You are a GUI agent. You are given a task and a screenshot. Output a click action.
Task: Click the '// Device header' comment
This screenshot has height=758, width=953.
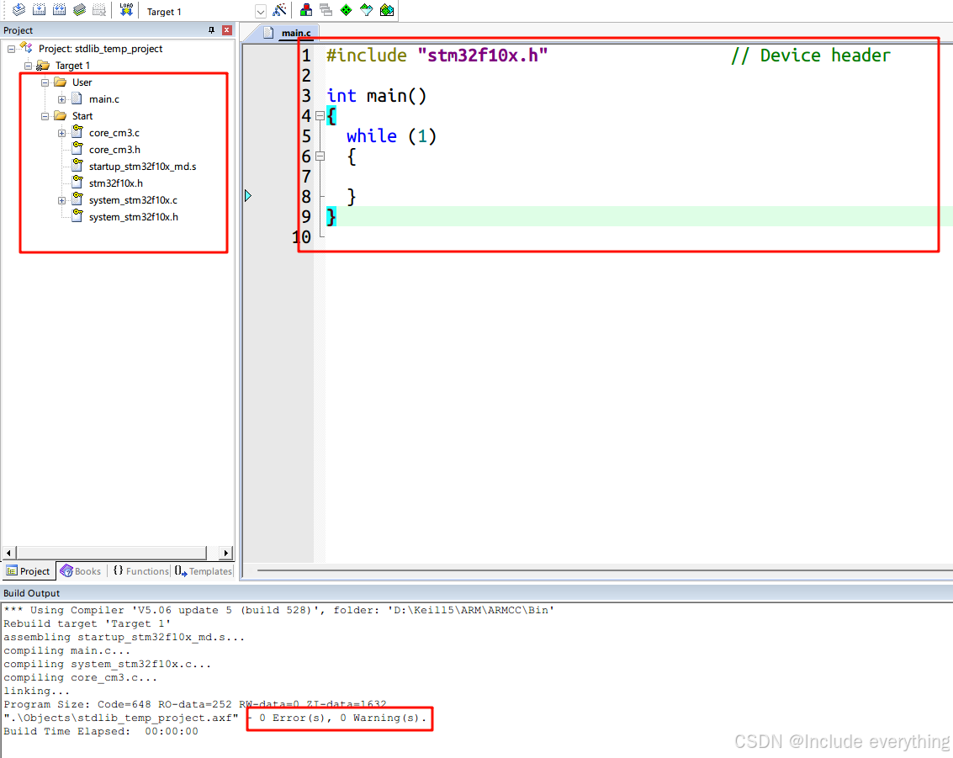pyautogui.click(x=811, y=56)
